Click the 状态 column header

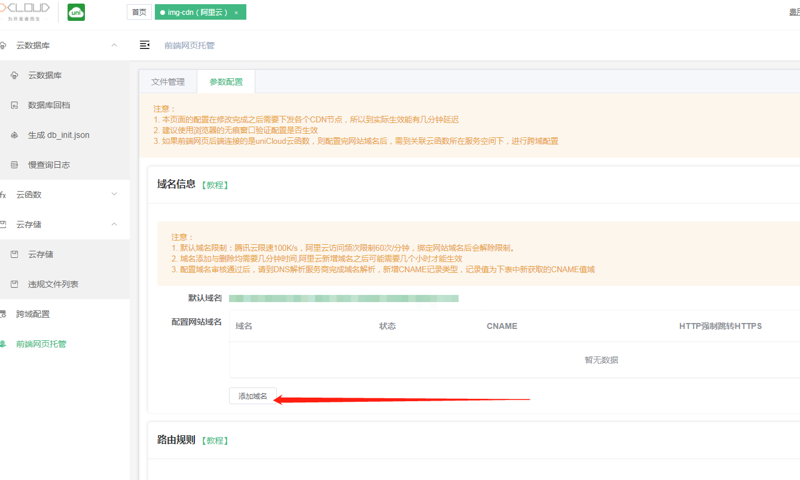387,326
